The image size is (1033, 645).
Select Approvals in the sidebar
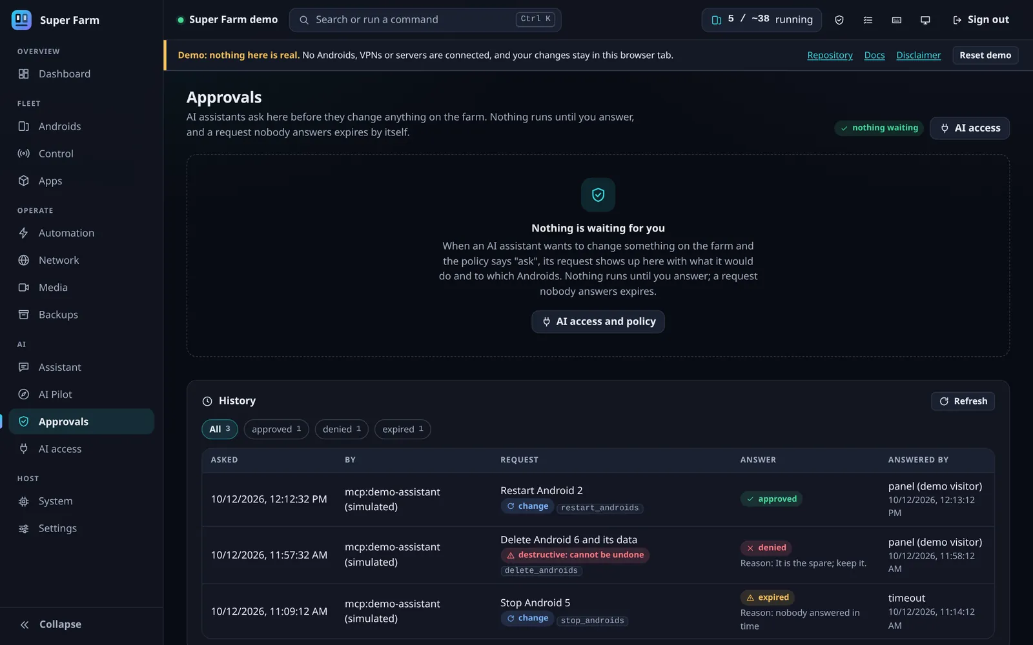pyautogui.click(x=81, y=421)
